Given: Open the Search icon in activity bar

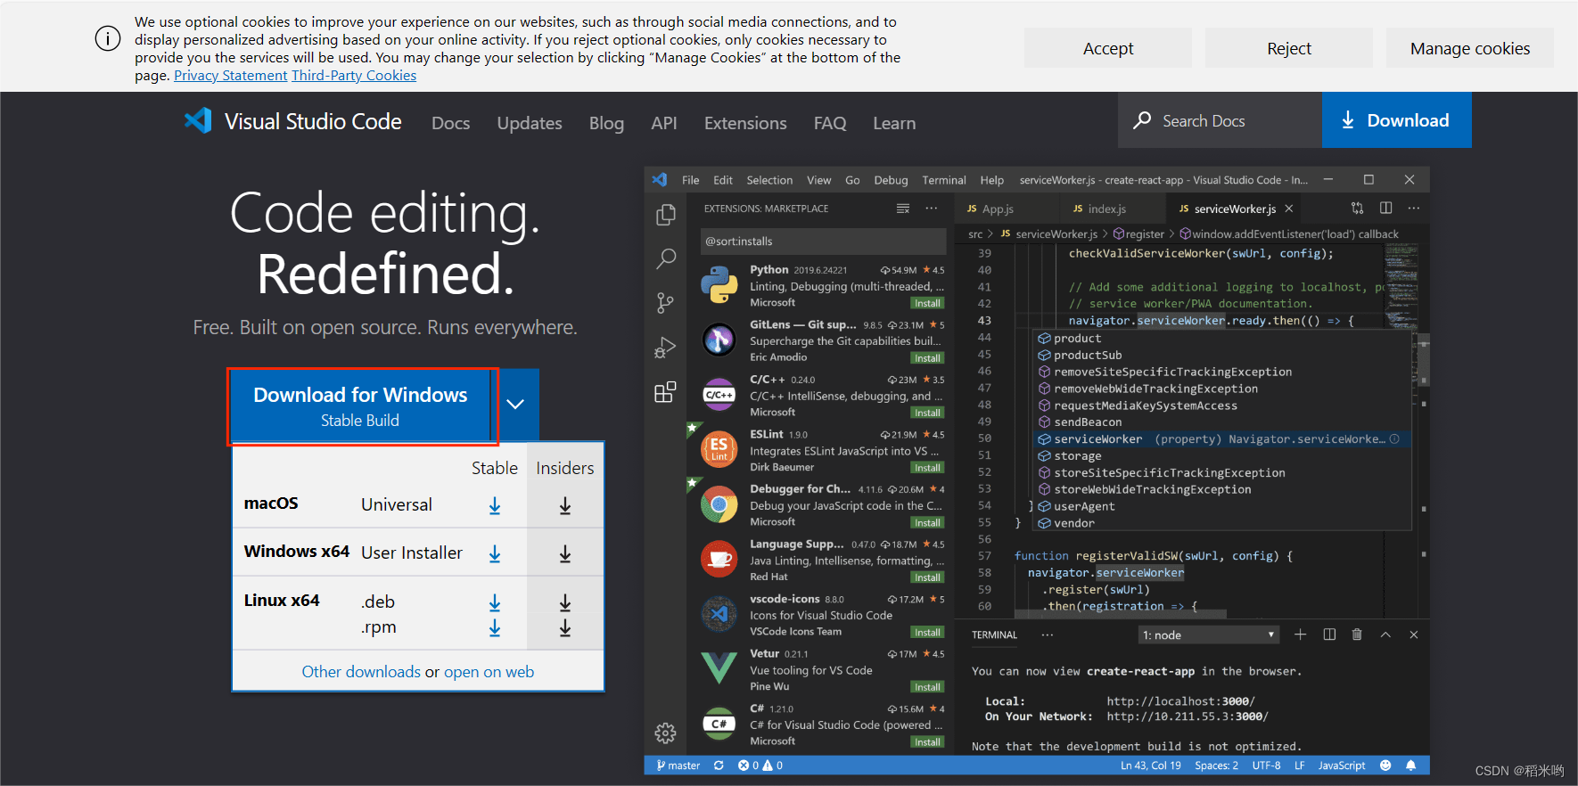Looking at the screenshot, I should [x=665, y=259].
